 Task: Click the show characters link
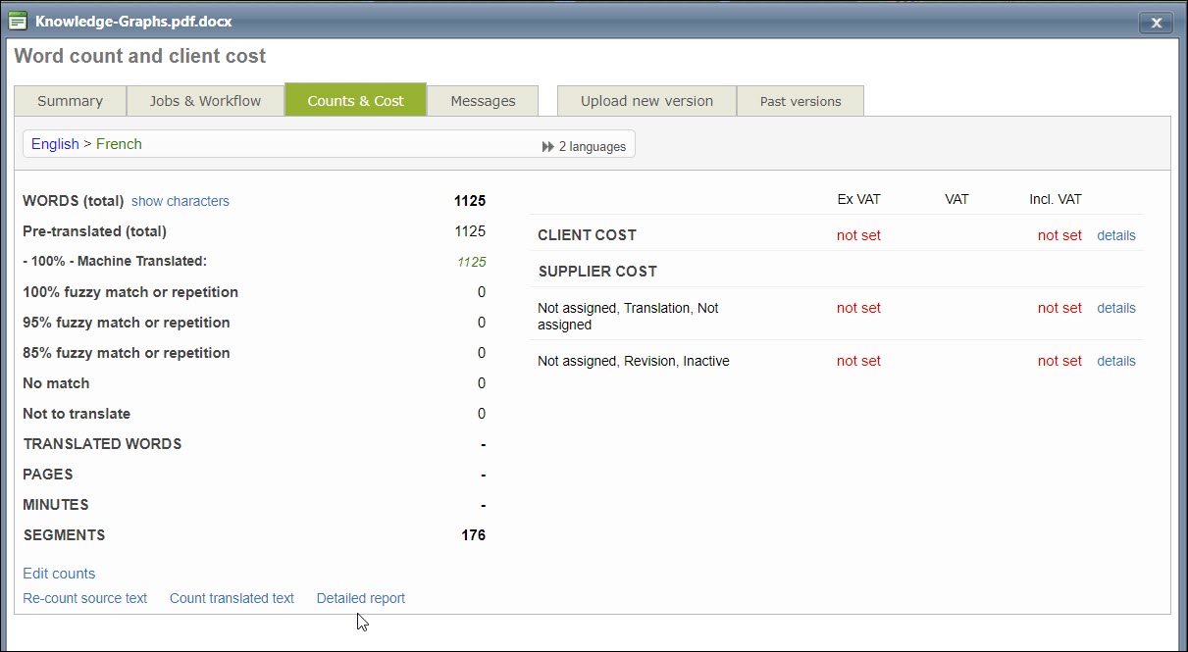(180, 201)
